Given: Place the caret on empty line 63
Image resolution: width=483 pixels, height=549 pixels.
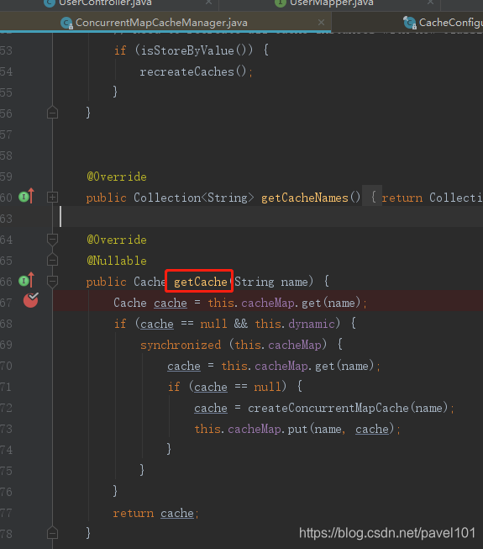Looking at the screenshot, I should coord(268,219).
